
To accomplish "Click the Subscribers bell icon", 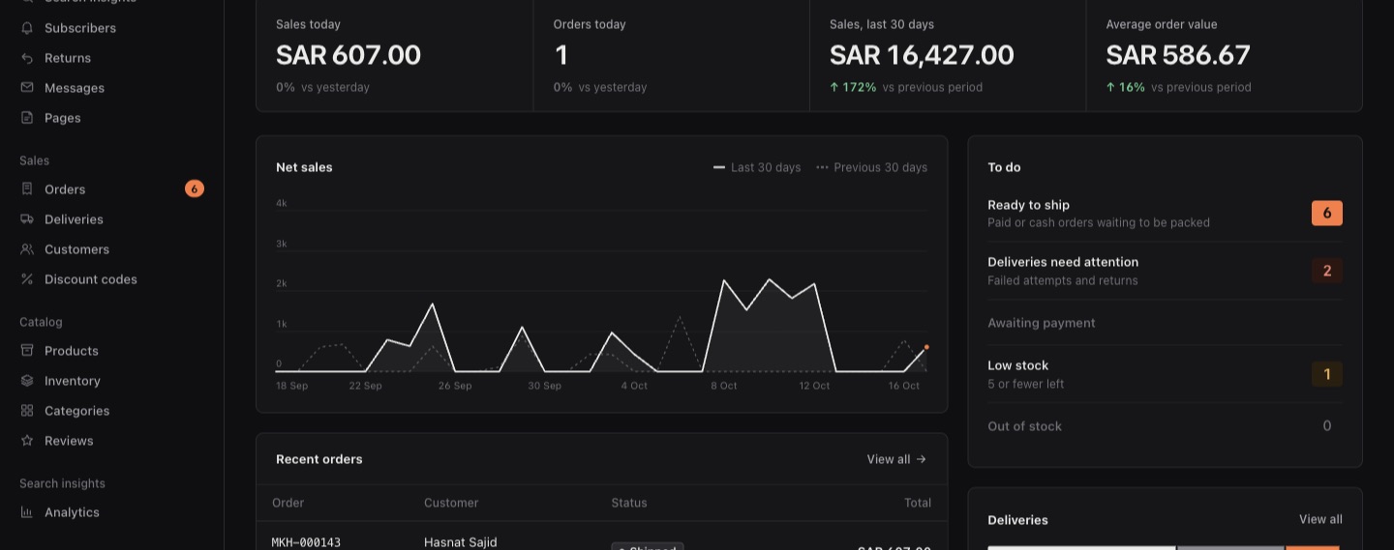I will (27, 28).
